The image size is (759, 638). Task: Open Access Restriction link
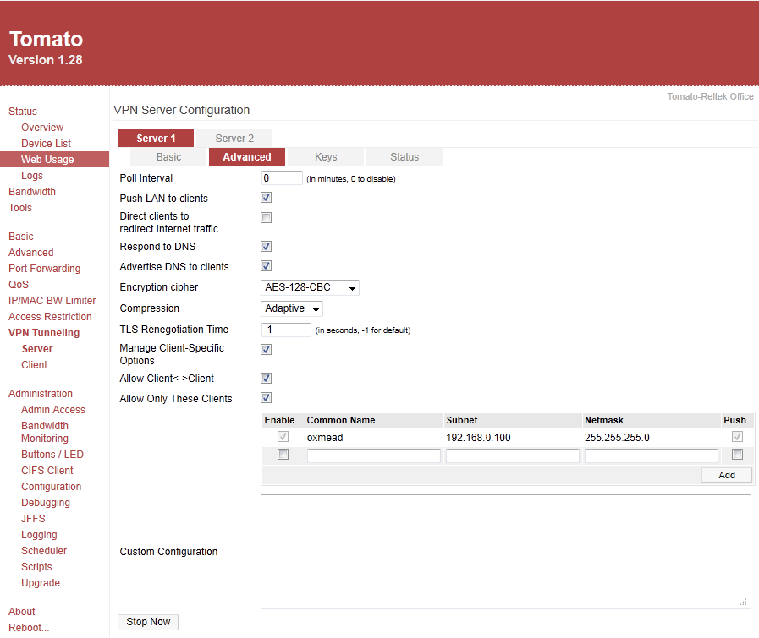point(50,317)
